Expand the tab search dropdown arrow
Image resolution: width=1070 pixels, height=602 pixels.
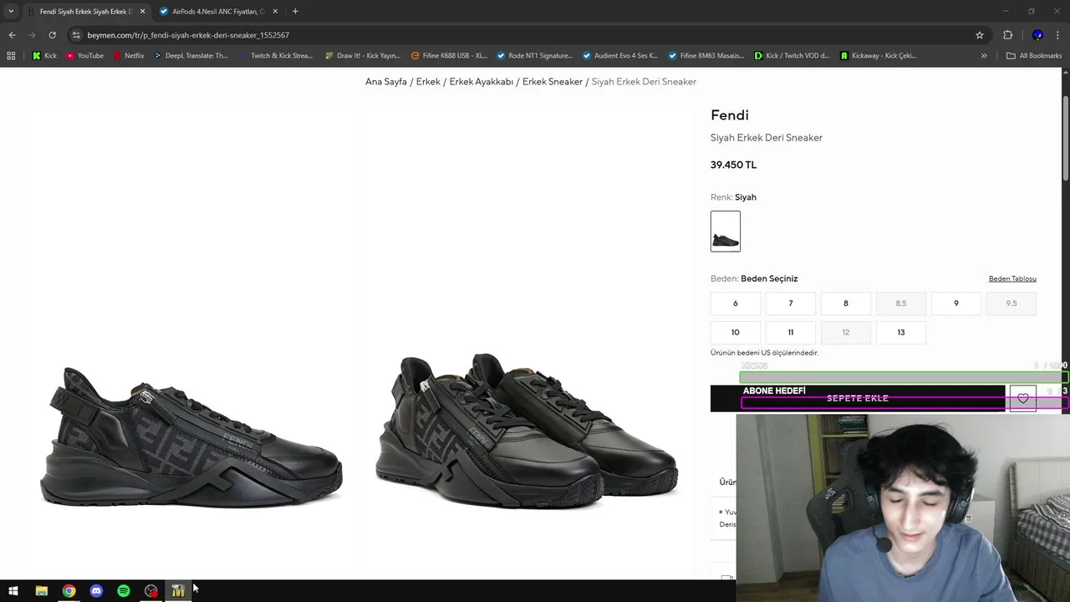click(x=11, y=12)
